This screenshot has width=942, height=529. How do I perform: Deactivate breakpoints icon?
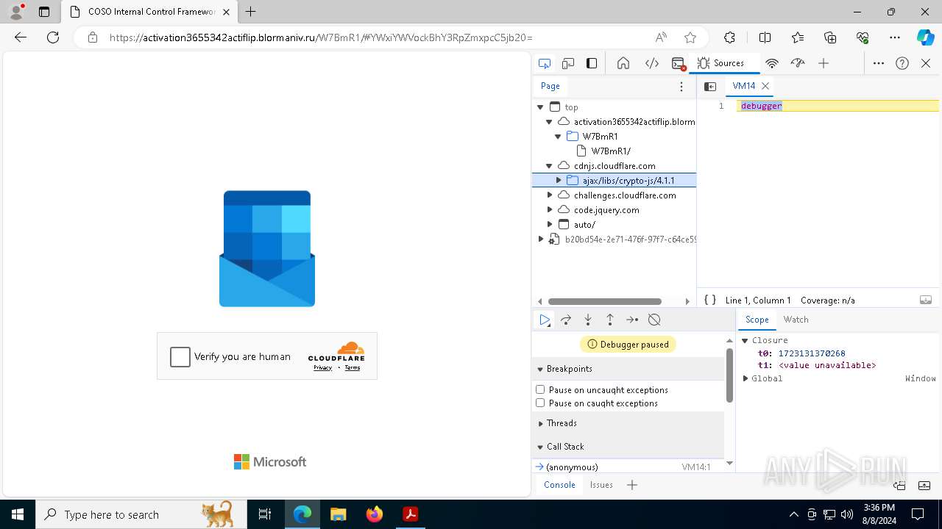(654, 320)
